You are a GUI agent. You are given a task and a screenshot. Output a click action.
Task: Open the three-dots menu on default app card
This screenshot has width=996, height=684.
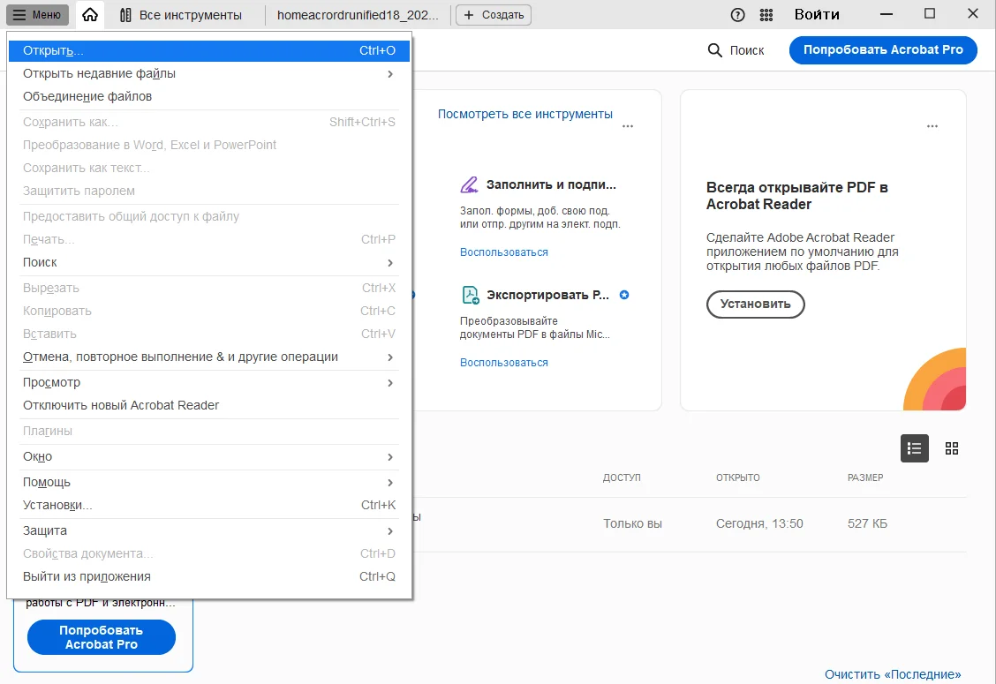pyautogui.click(x=932, y=126)
